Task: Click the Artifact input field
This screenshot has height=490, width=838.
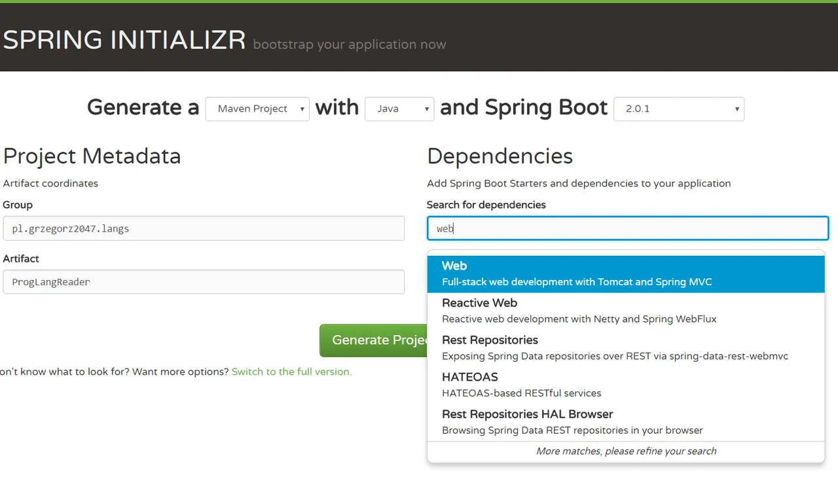Action: click(204, 282)
